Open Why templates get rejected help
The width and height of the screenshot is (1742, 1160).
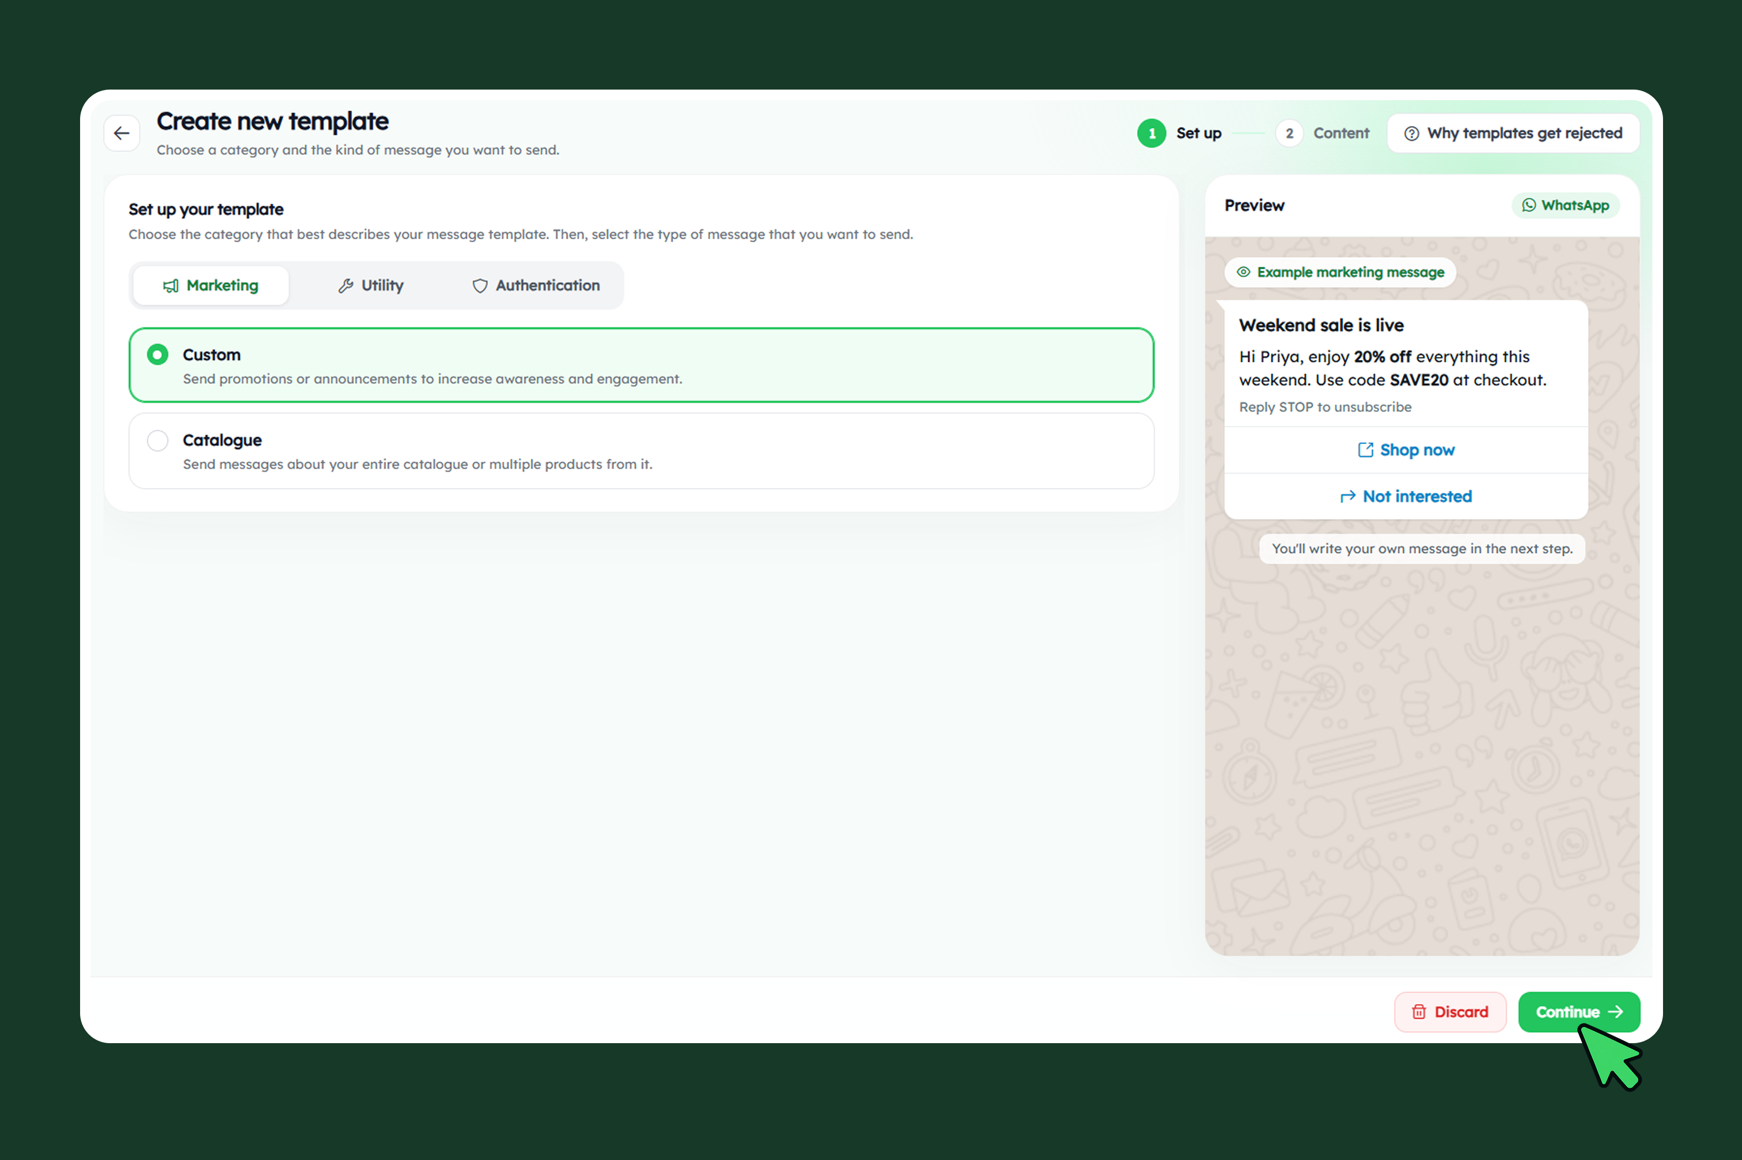1513,133
